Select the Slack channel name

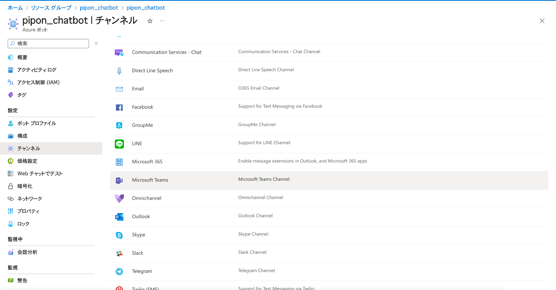(138, 253)
